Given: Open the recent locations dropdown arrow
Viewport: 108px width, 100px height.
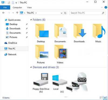Looking at the screenshot, I should (13, 13).
